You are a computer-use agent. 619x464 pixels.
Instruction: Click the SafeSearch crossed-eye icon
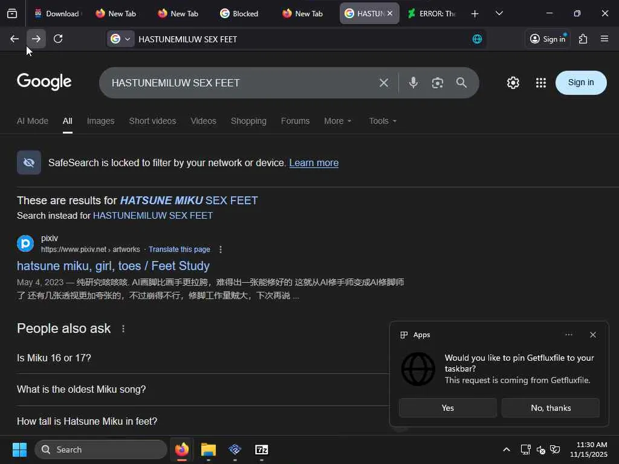coord(29,162)
